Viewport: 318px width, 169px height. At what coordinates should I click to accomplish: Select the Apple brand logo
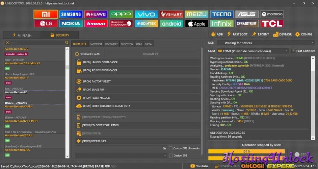click(196, 24)
